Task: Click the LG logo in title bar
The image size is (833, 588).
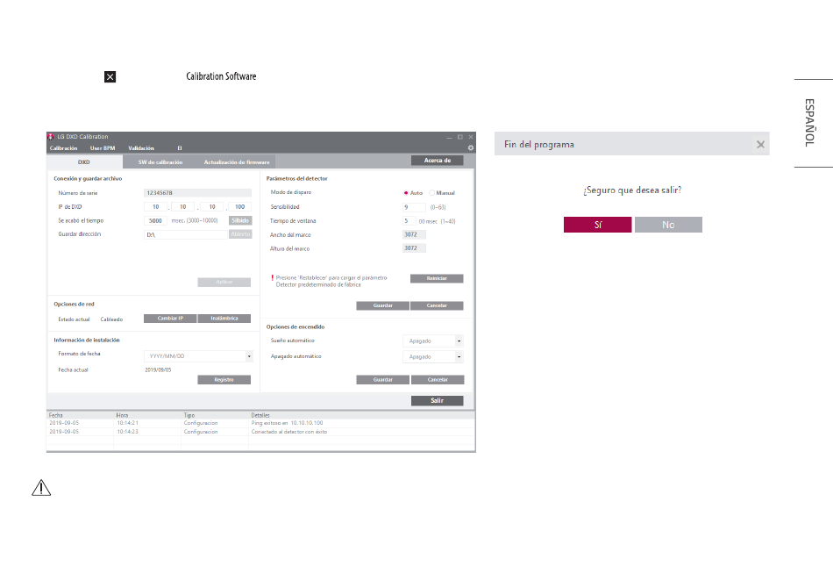Action: tap(51, 137)
